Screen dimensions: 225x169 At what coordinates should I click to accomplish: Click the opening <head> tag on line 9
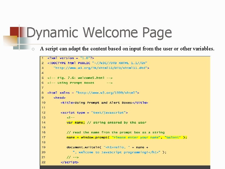pyautogui.click(x=59, y=98)
